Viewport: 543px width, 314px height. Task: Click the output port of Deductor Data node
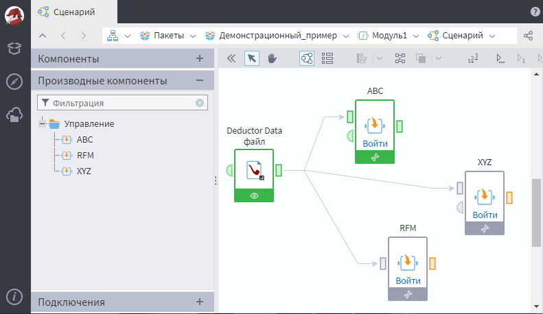(279, 170)
